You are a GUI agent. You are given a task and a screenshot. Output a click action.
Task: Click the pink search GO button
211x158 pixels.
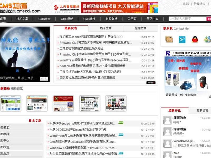point(209,19)
